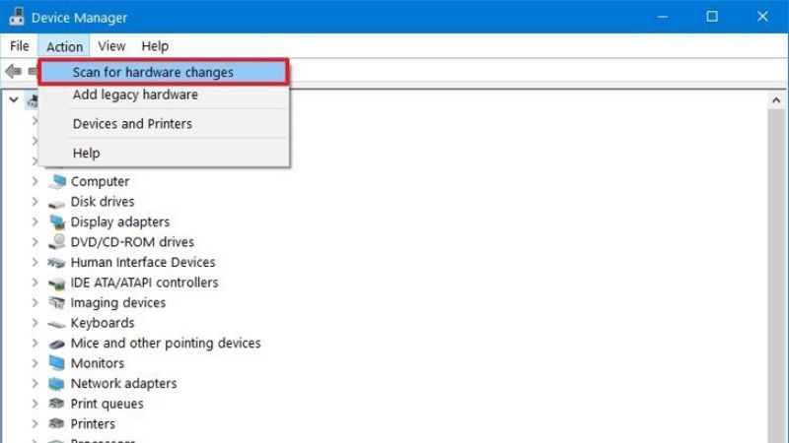
Task: Click the Computer device category icon
Action: [58, 181]
